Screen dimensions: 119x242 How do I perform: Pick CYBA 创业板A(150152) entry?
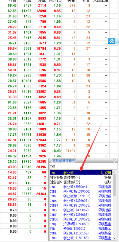tap(81, 233)
